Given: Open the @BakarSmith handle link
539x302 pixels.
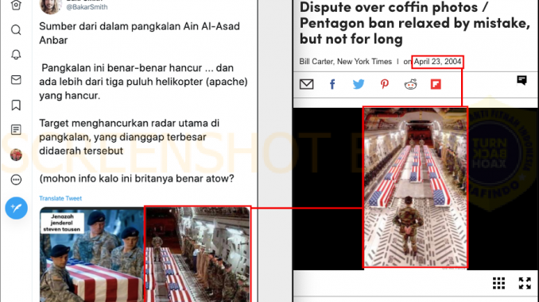Looking at the screenshot, I should click(87, 7).
